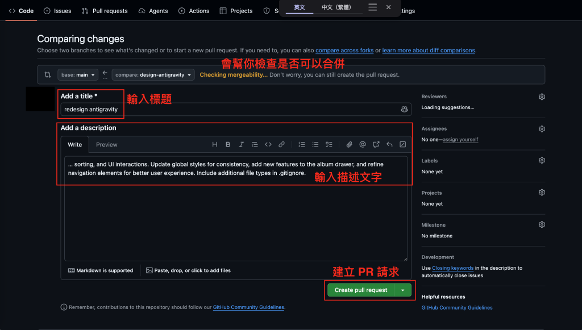The image size is (582, 330).
Task: Expand the compare: design-antigravity branch dropdown
Action: [x=153, y=75]
